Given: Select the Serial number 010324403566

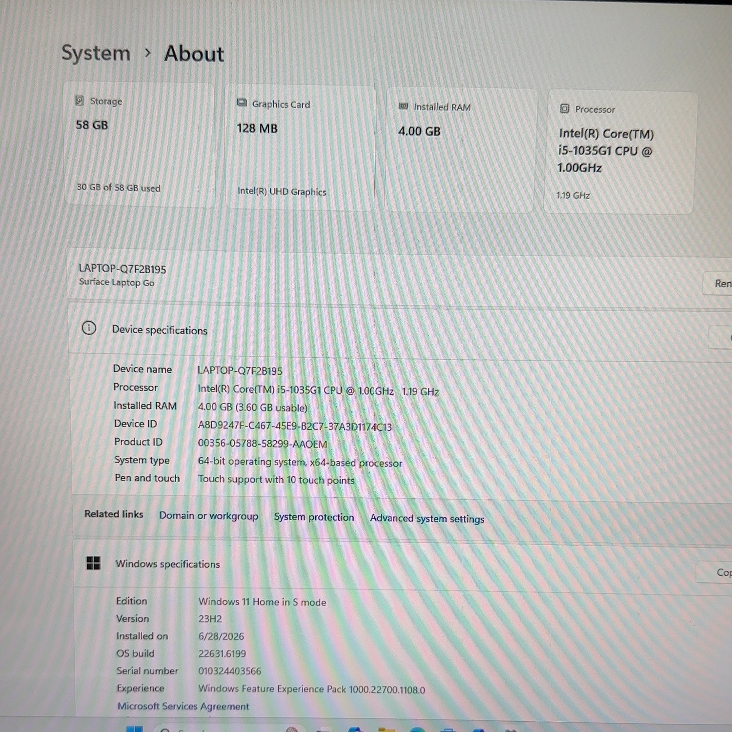Looking at the screenshot, I should coord(229,671).
